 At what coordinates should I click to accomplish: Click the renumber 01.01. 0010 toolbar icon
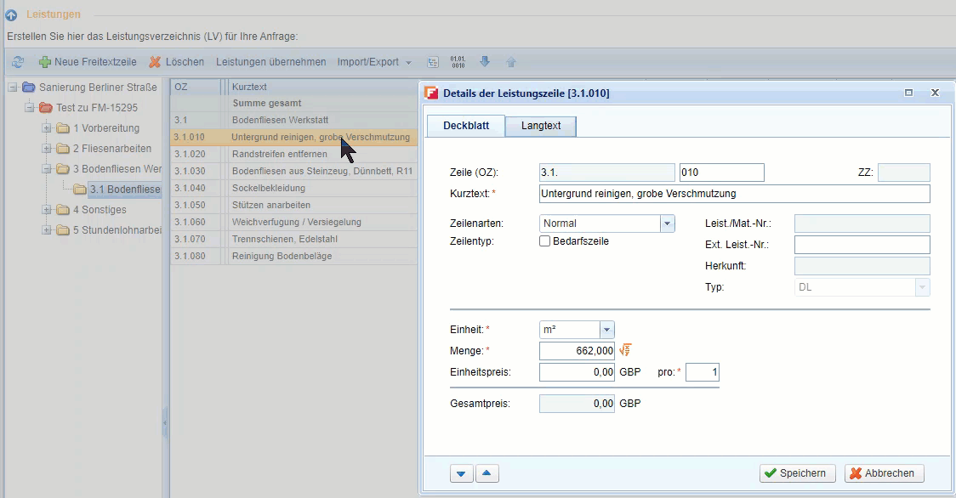[x=458, y=62]
